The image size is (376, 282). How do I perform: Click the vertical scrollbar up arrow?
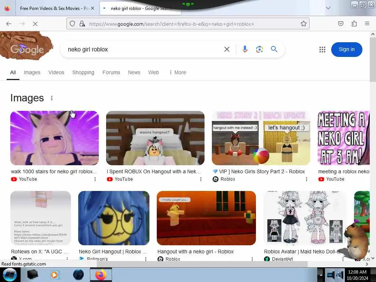pos(373,34)
